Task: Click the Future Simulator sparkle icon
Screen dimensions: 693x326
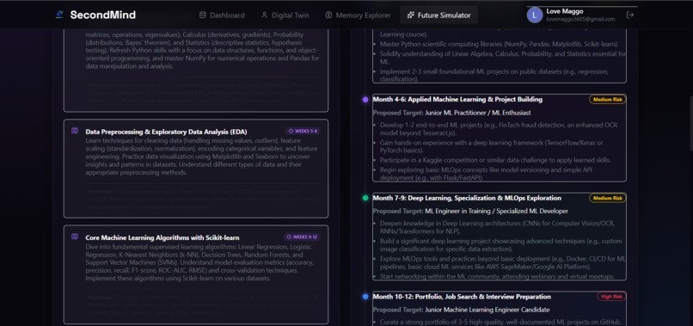Action: (411, 15)
